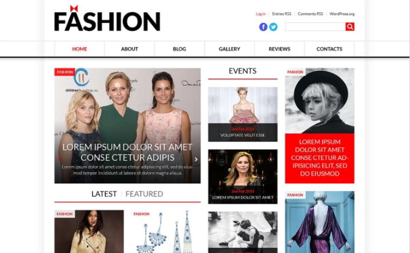
Task: Open the Entries RSS link
Action: click(x=281, y=14)
